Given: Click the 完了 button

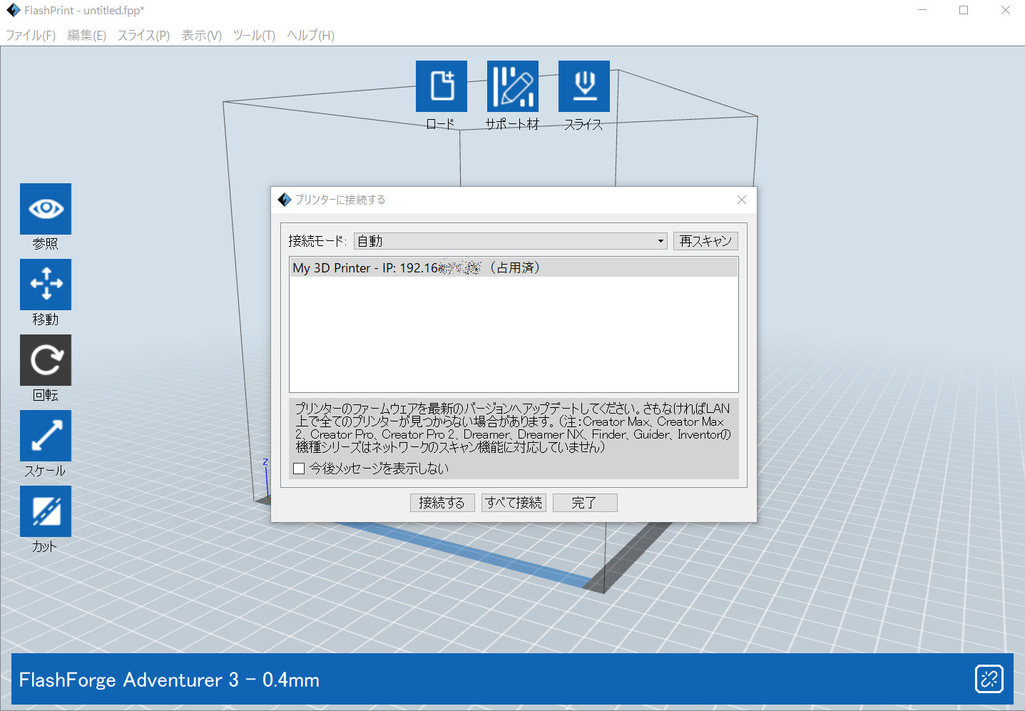Looking at the screenshot, I should coord(585,503).
